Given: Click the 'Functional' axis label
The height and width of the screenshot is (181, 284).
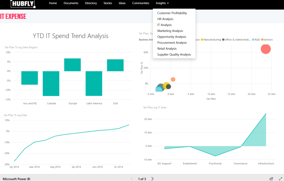Looking at the screenshot, I should 215,164.
